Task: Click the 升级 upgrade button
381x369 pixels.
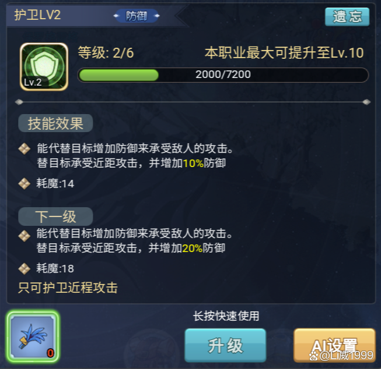Action: point(225,345)
